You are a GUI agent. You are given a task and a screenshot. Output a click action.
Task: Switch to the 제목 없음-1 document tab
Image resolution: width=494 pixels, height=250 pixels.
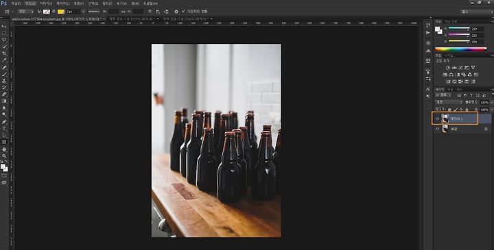click(x=132, y=19)
